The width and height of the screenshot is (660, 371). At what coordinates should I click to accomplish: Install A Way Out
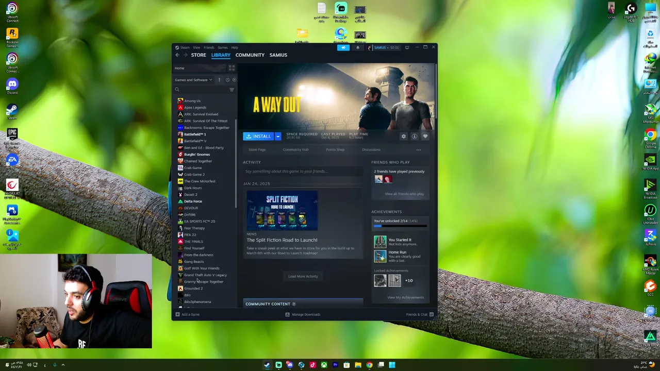tap(258, 137)
